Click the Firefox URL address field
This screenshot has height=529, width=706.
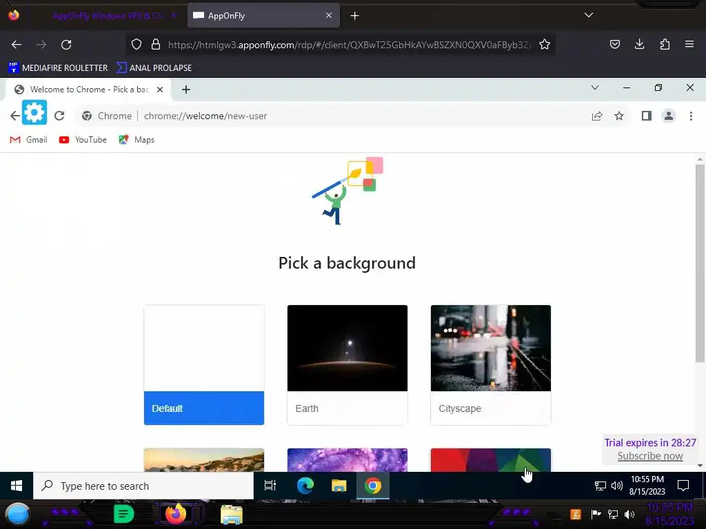point(350,45)
